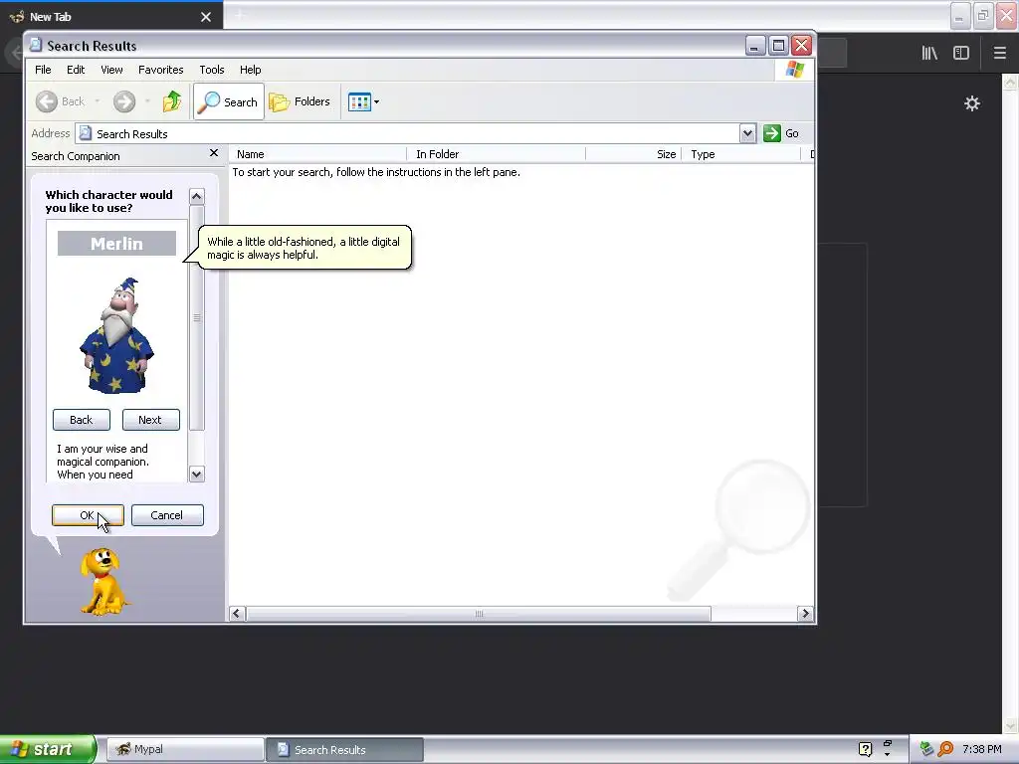Open the Edit menu
1019x764 pixels.
click(76, 70)
